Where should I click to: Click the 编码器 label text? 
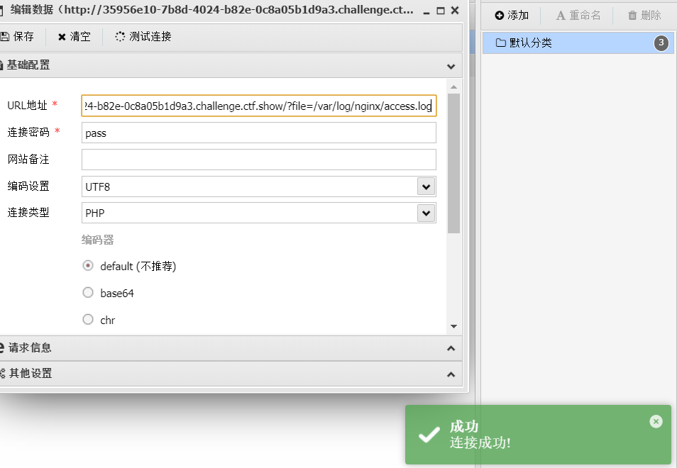(x=98, y=240)
